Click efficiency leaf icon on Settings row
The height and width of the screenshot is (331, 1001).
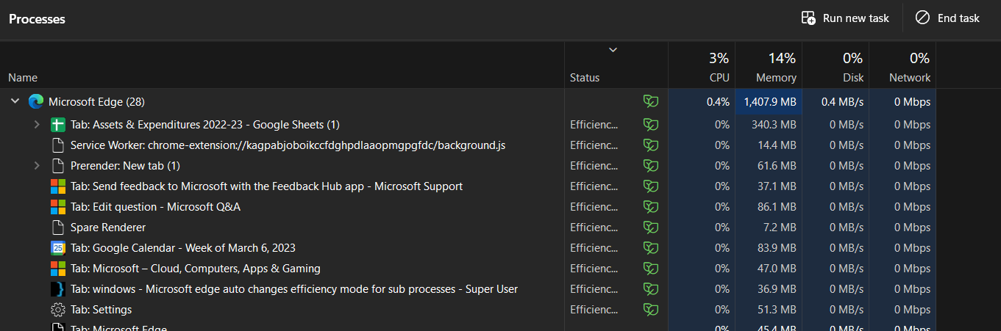651,310
